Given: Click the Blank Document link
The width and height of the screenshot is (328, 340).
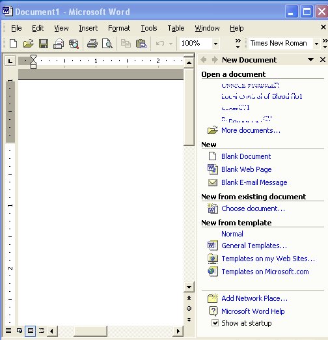Looking at the screenshot, I should pyautogui.click(x=246, y=156).
